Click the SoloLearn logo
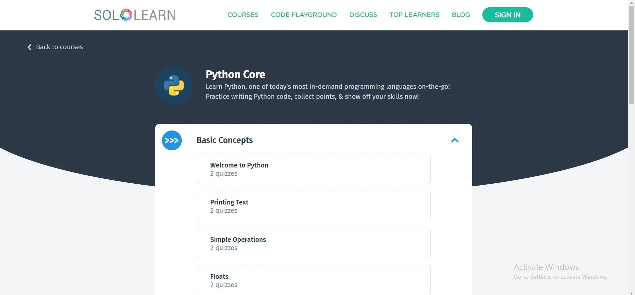The image size is (635, 295). [x=134, y=15]
